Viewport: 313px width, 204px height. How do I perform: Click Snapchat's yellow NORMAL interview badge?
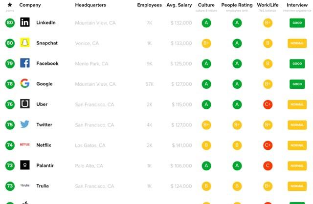297,43
